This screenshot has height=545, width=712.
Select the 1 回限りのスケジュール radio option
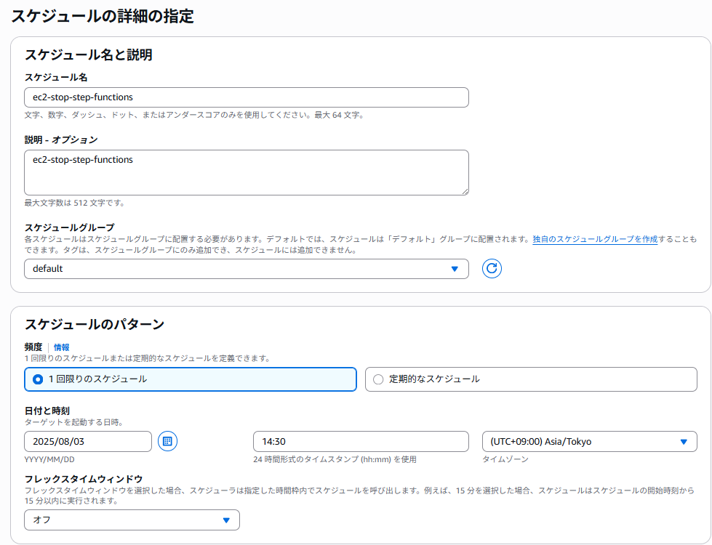click(x=39, y=379)
